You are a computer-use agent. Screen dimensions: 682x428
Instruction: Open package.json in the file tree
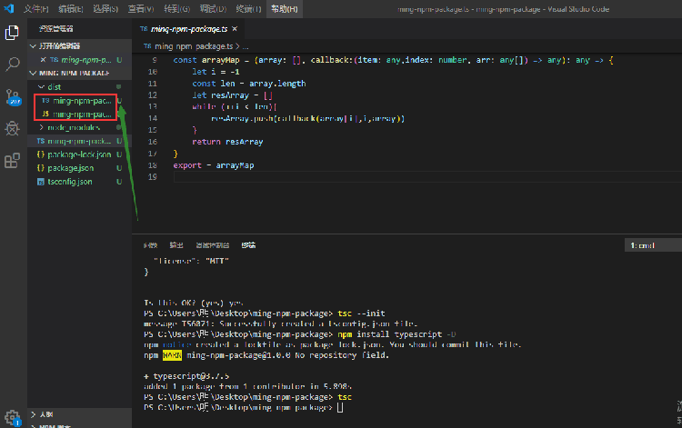70,168
